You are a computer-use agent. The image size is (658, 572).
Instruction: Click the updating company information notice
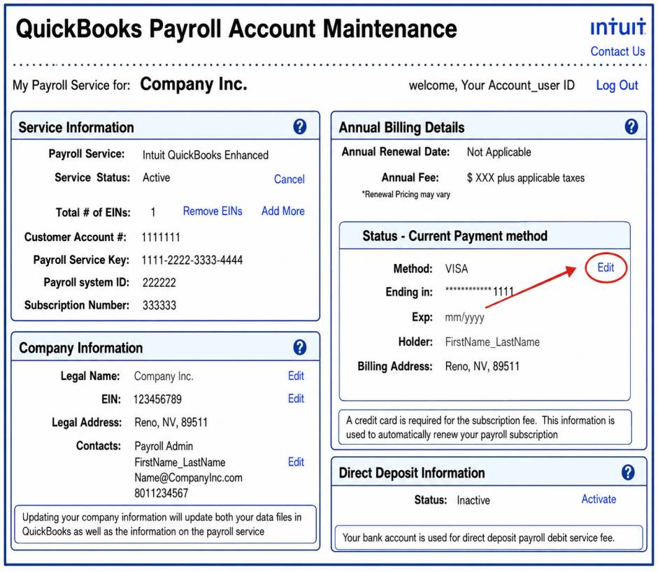coord(165,525)
